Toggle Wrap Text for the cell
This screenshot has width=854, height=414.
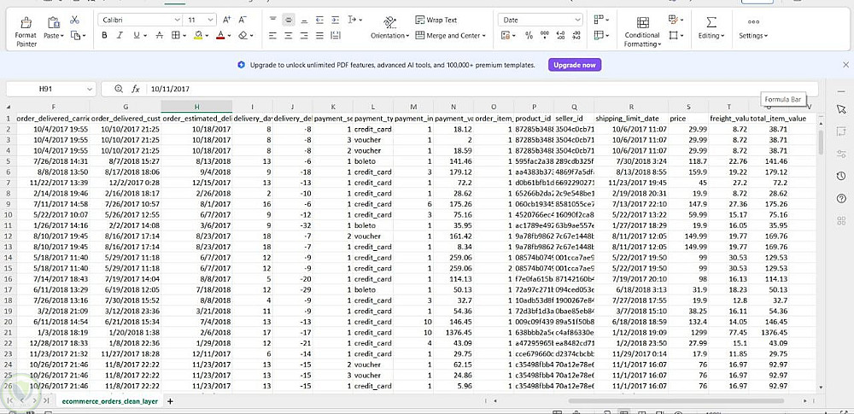[436, 20]
